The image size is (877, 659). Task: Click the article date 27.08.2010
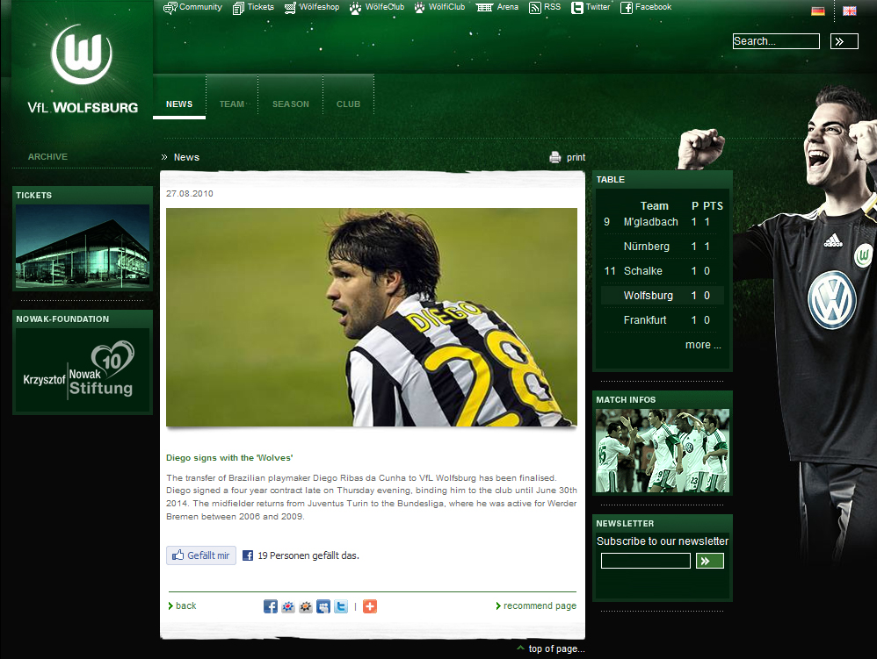[x=190, y=194]
